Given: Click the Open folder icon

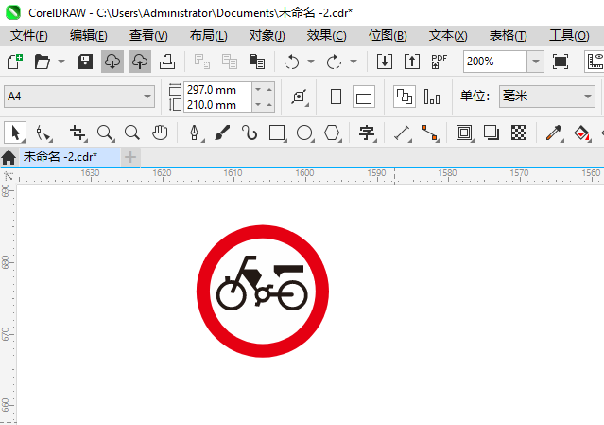Looking at the screenshot, I should coord(42,62).
